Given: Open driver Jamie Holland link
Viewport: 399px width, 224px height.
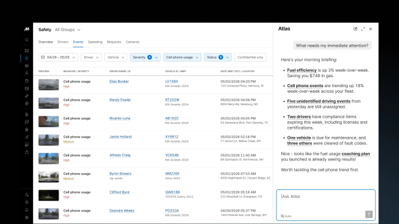Looking at the screenshot, I should 120,137.
